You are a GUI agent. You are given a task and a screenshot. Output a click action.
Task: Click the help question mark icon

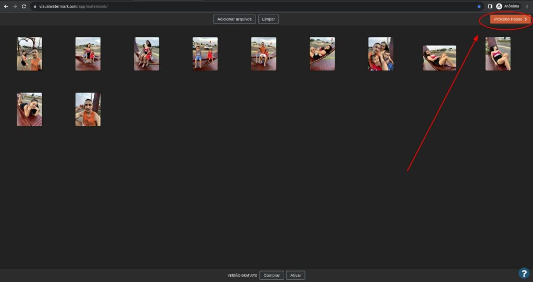pyautogui.click(x=524, y=273)
